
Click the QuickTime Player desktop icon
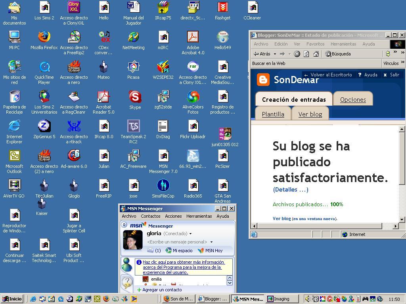pos(44,72)
